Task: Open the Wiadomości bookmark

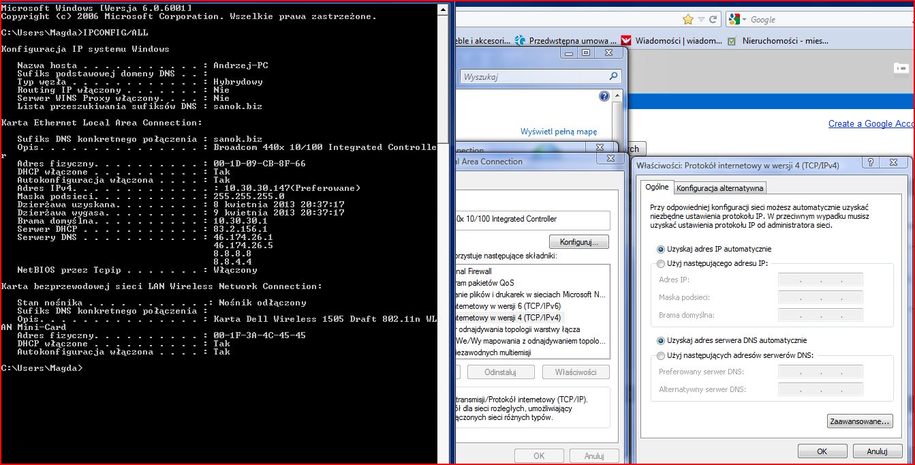Action: 672,41
